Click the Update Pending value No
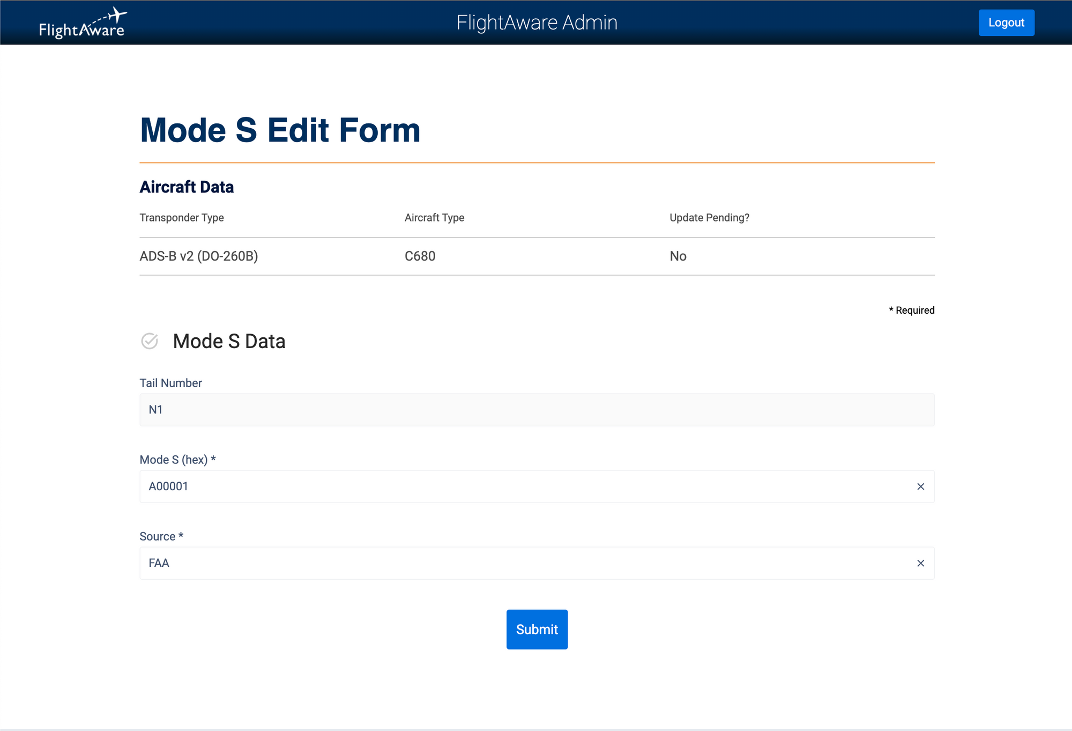Screen dimensions: 1072x731 [x=678, y=256]
